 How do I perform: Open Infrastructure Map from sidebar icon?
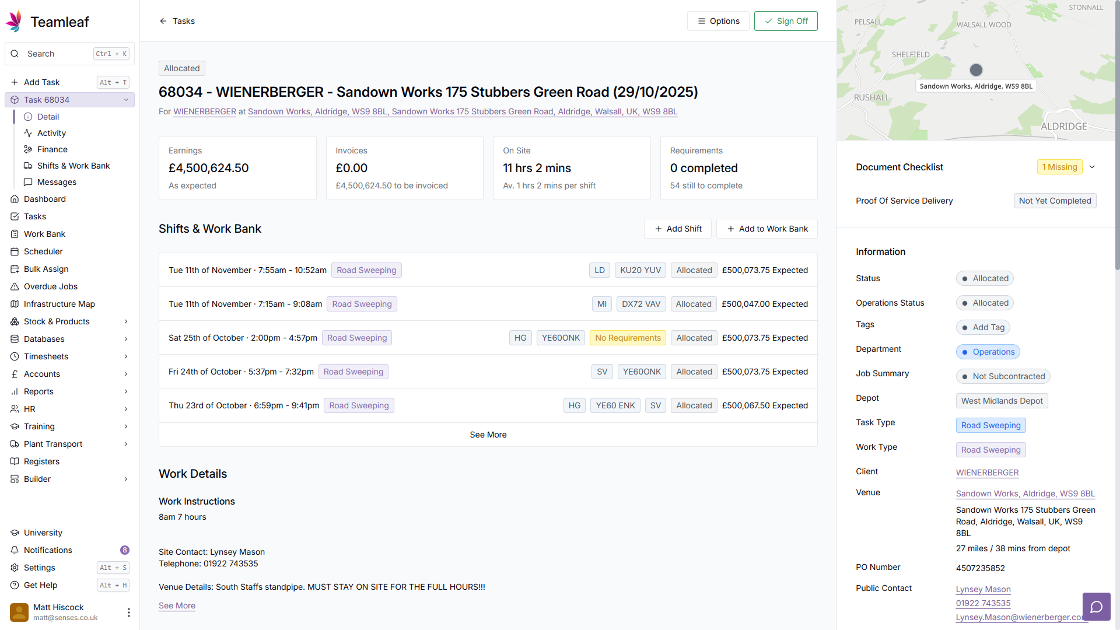(x=15, y=304)
